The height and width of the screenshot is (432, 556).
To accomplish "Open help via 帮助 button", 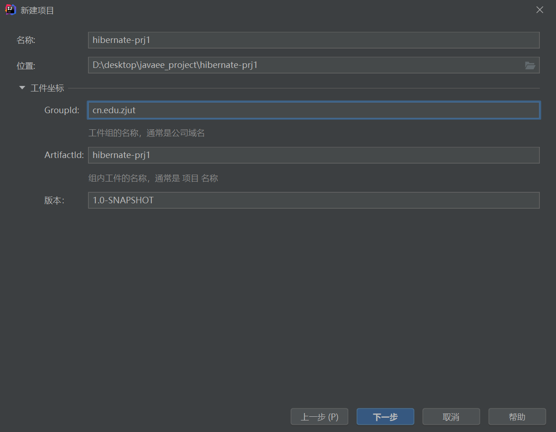I will click(x=517, y=417).
